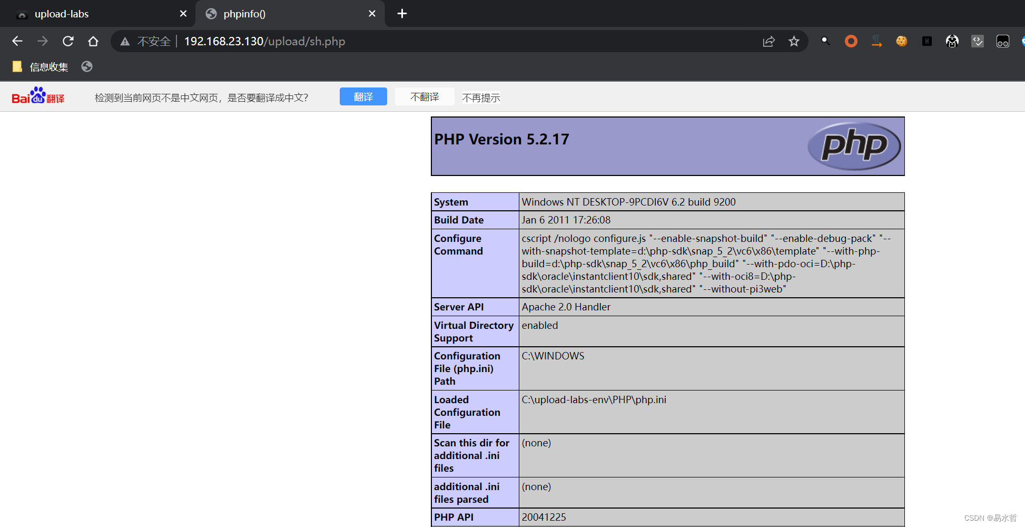Open the code checkmark extension icon
The width and height of the screenshot is (1025, 527).
pyautogui.click(x=978, y=41)
